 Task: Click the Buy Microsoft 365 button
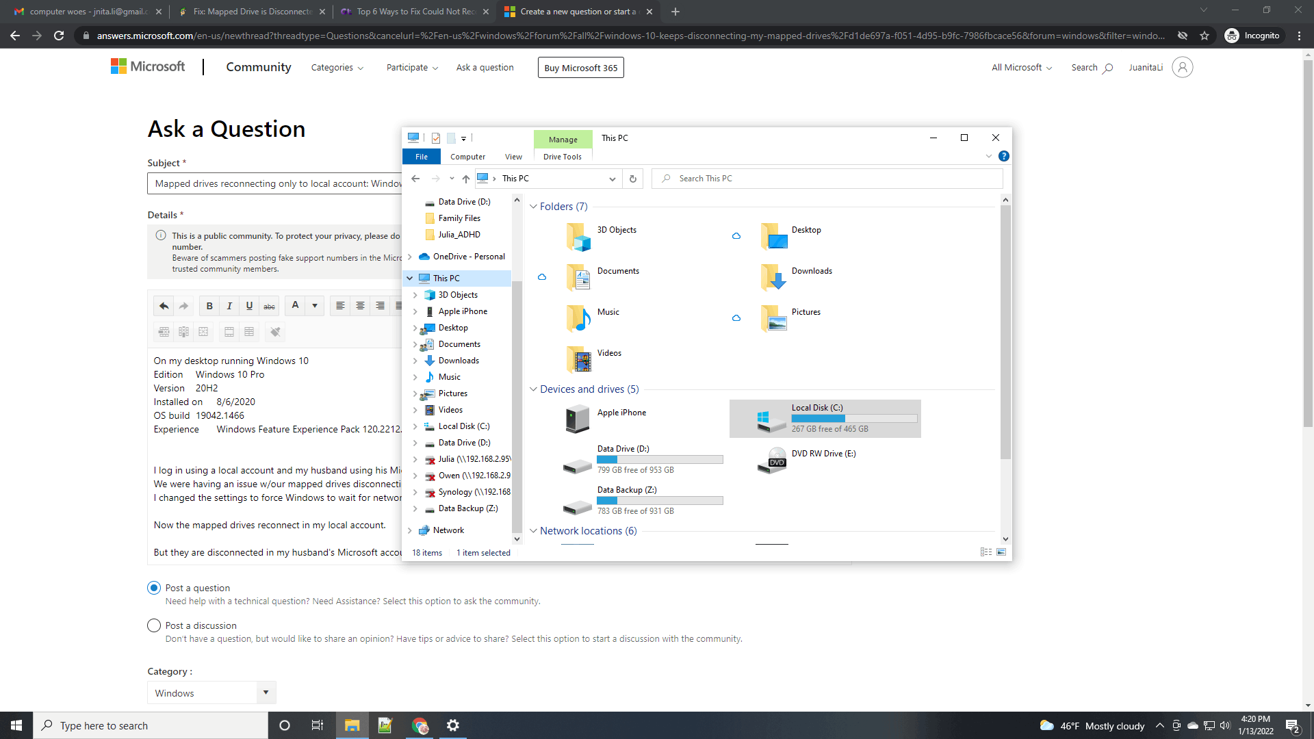click(581, 68)
